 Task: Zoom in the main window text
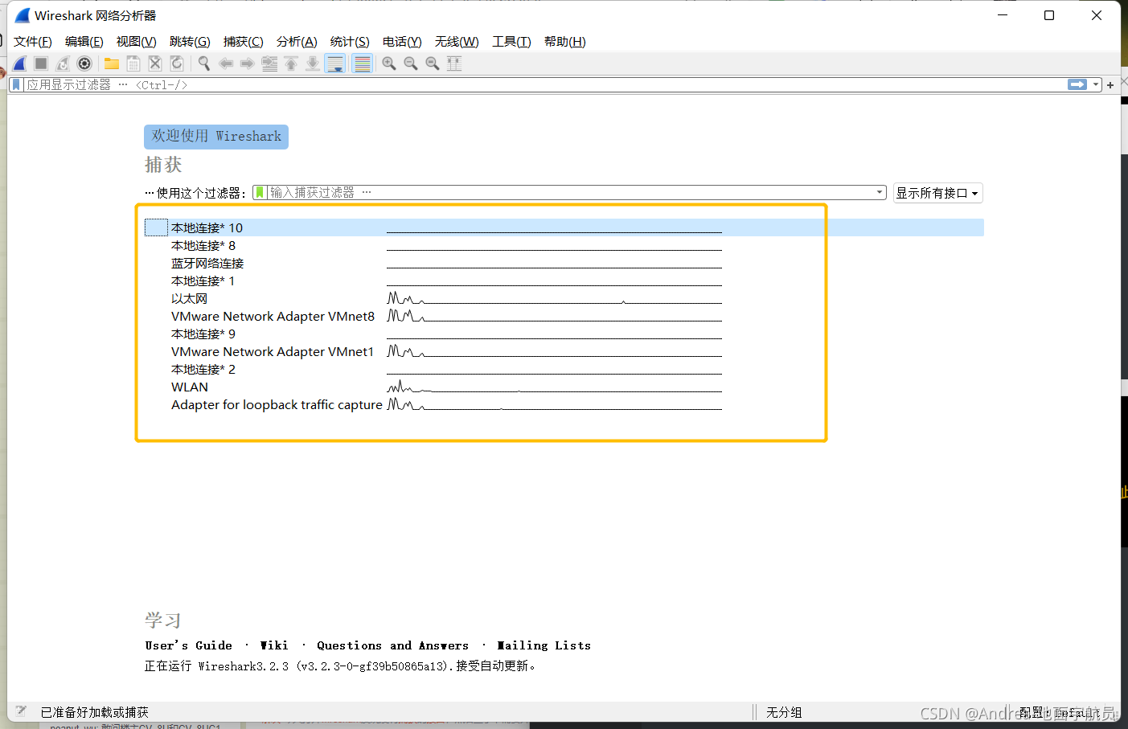coord(389,63)
